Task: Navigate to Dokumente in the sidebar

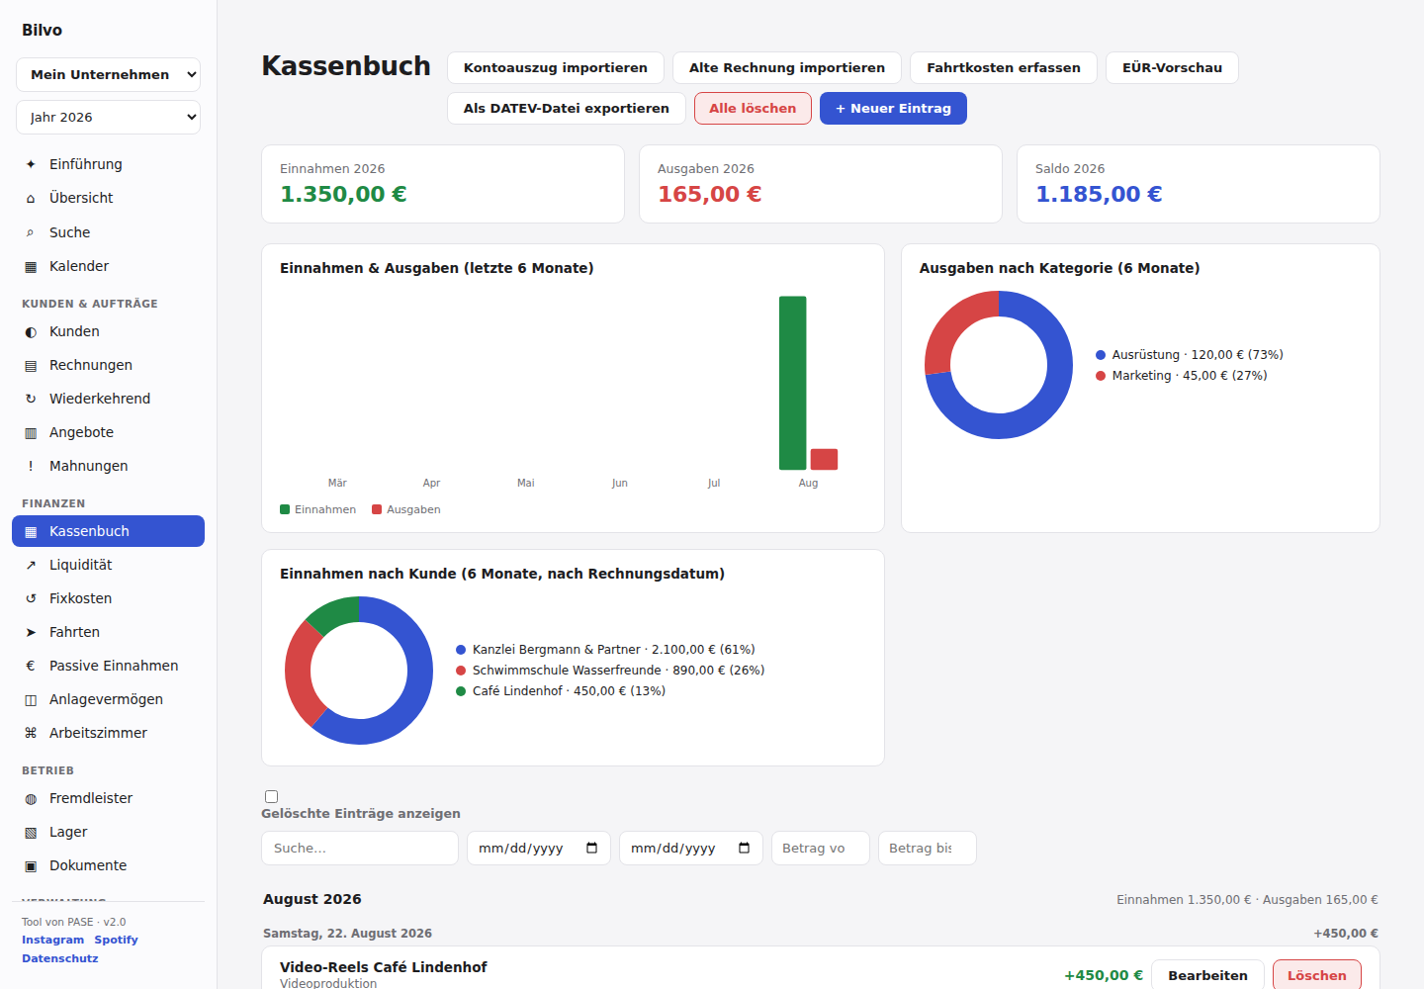Action: [109, 865]
